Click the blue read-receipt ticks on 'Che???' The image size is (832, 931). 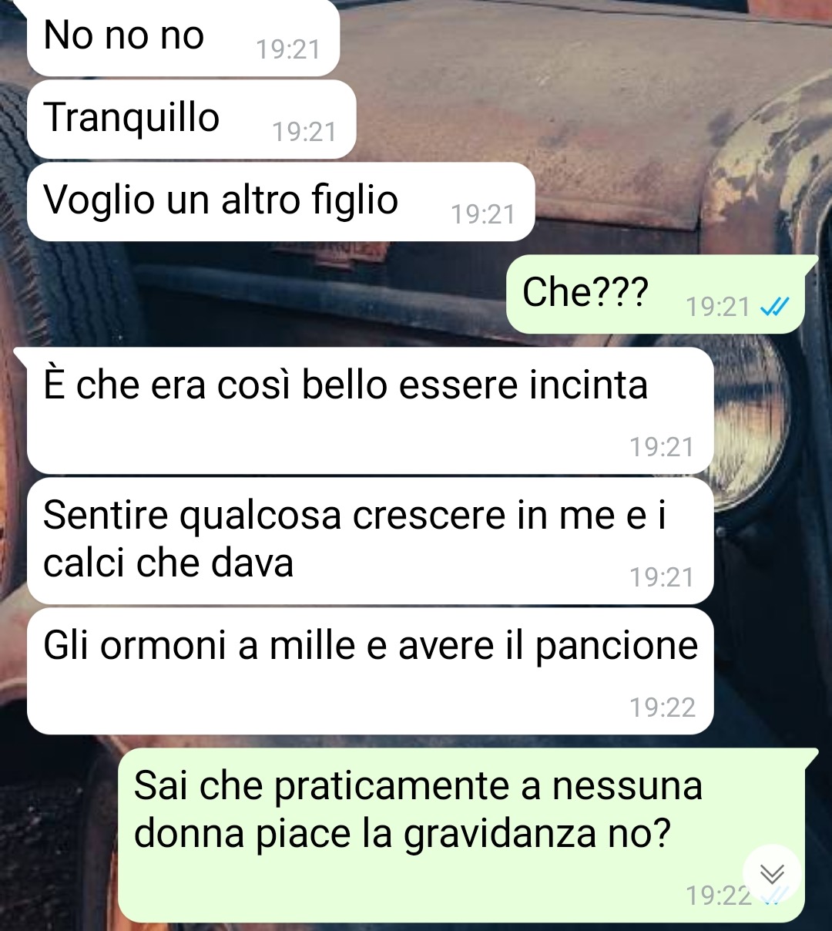774,308
